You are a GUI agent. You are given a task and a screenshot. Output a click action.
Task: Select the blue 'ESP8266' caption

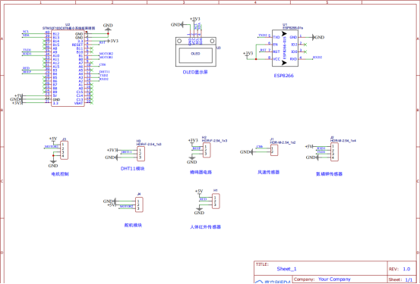coord(283,76)
